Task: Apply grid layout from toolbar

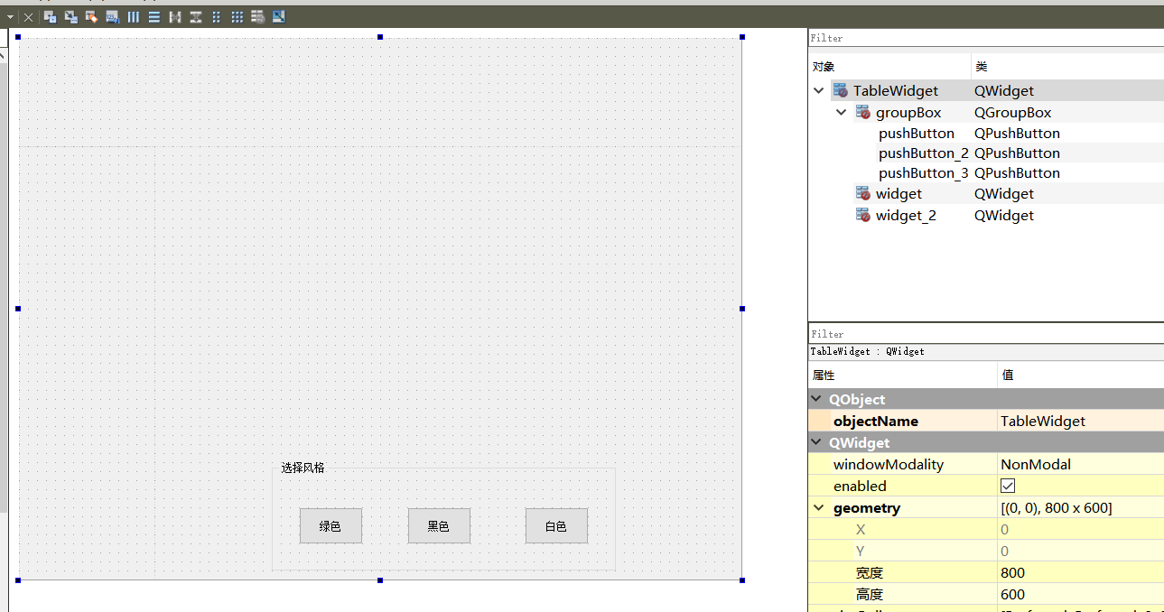Action: coord(237,16)
